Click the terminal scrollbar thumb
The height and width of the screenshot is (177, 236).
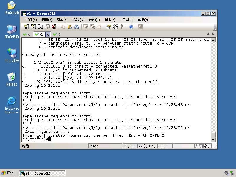pos(213,135)
